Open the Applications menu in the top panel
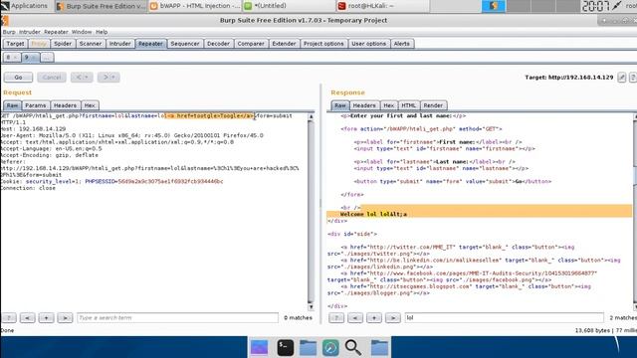 pyautogui.click(x=24, y=6)
